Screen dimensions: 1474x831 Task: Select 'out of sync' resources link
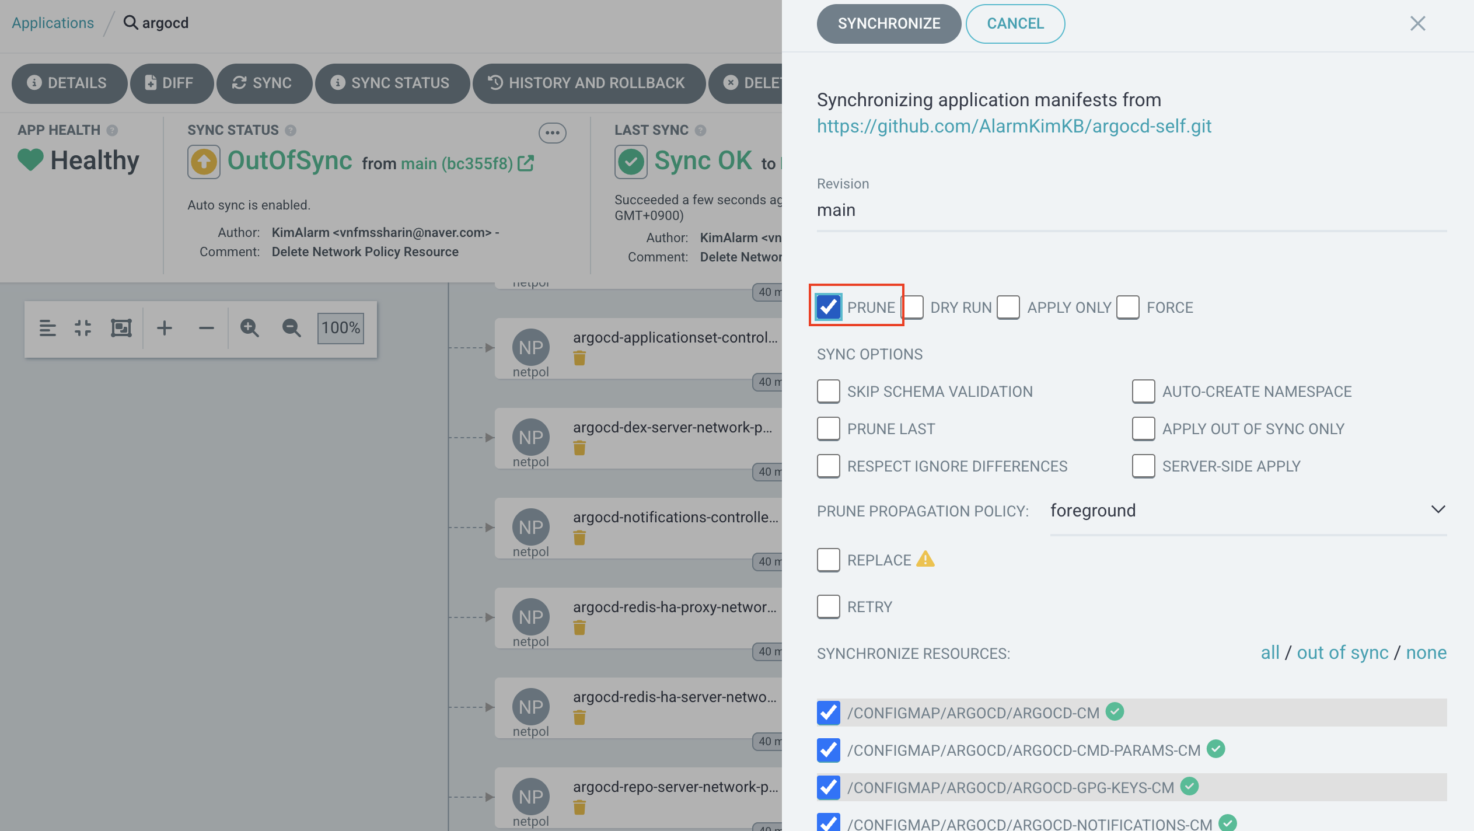click(x=1342, y=652)
